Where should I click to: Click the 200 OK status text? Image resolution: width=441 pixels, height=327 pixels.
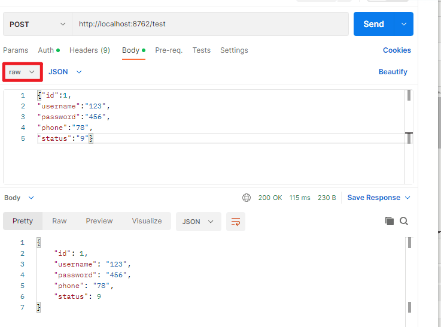270,198
